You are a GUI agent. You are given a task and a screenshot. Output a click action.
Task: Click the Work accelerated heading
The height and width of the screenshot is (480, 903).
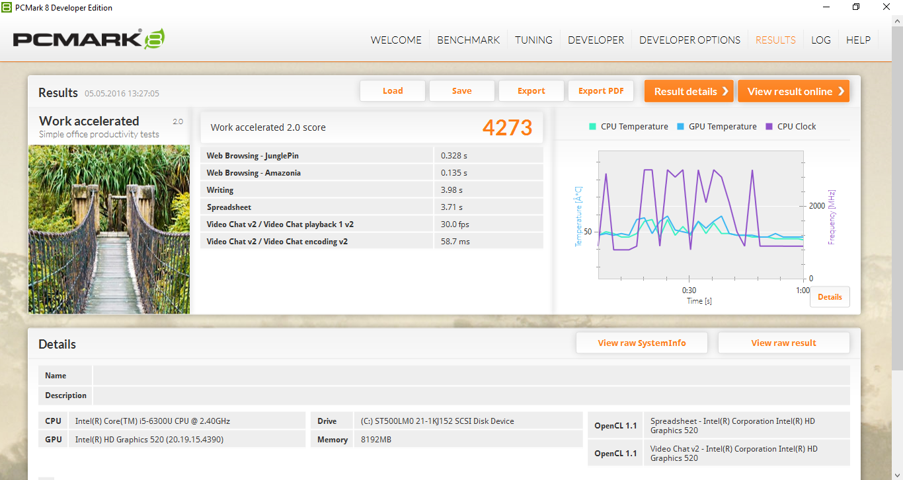(x=89, y=121)
